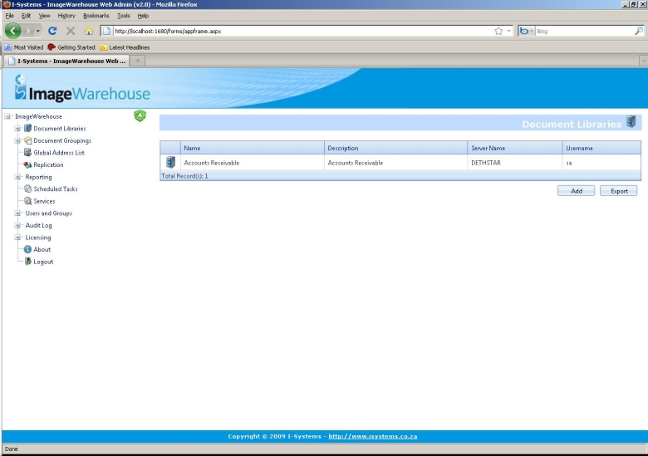Open the History menu
Viewport: 648px width, 456px height.
[x=66, y=16]
